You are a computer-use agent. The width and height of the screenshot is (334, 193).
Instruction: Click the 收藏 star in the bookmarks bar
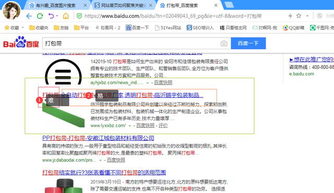pyautogui.click(x=11, y=28)
